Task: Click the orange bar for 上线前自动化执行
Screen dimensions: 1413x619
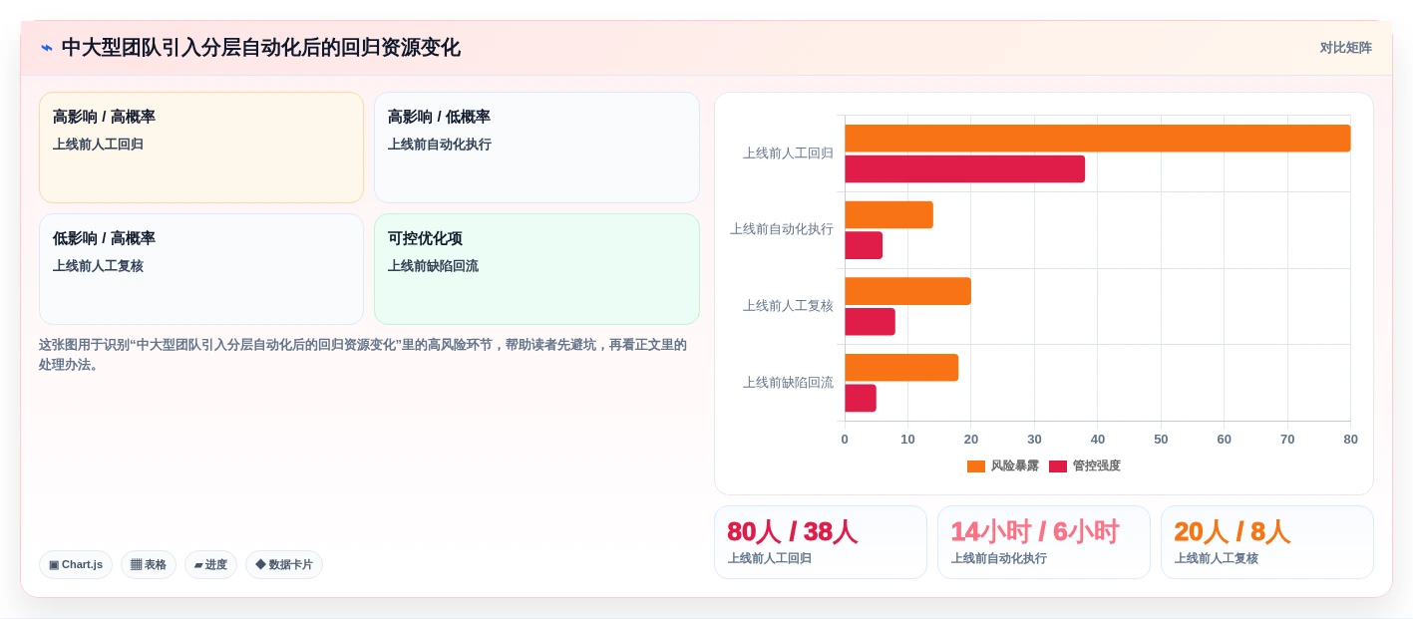Action: click(888, 215)
